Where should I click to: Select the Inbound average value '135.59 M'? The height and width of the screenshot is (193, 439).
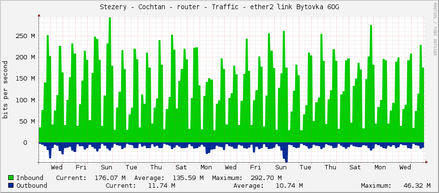point(188,178)
